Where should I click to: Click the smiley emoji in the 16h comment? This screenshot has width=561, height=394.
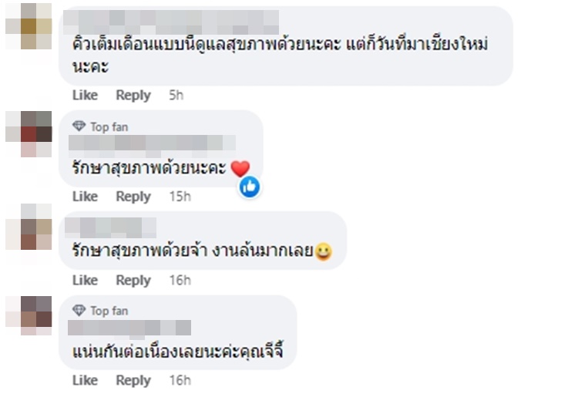click(x=324, y=252)
